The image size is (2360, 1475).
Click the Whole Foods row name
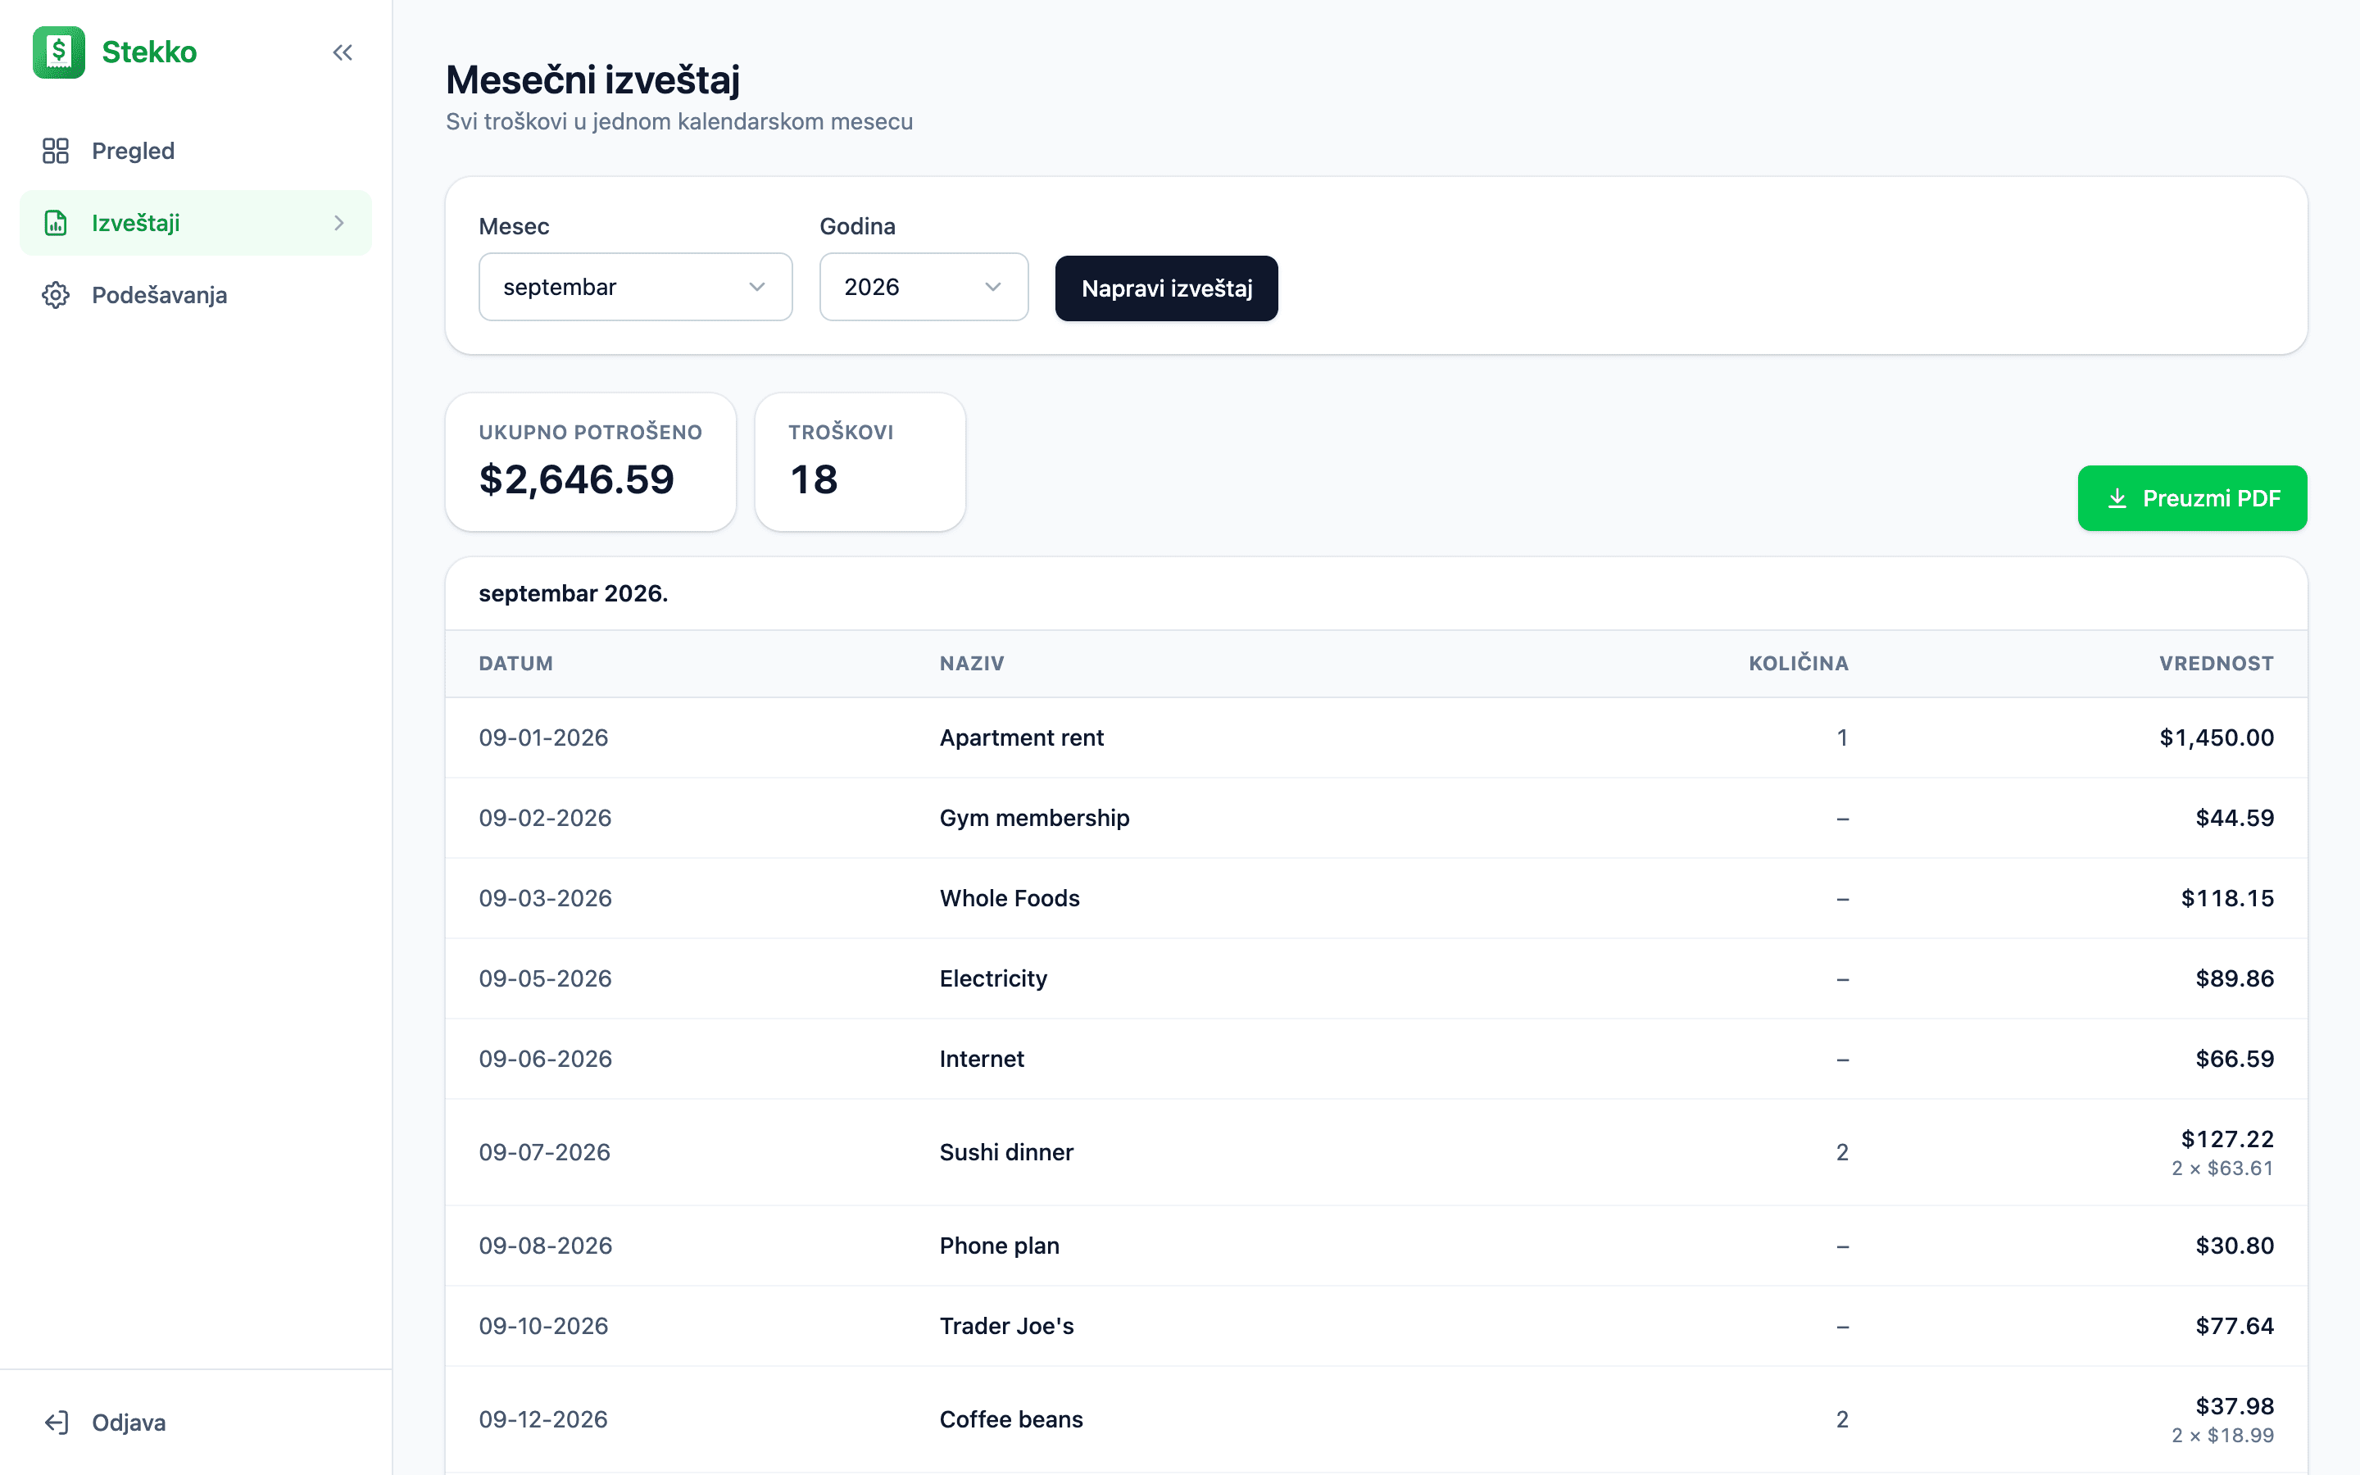tap(1010, 897)
